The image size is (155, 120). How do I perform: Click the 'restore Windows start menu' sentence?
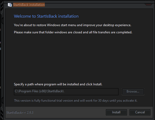[x=72, y=25]
